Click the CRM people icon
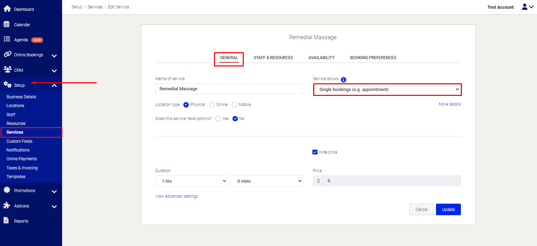537x246 pixels. (x=7, y=69)
